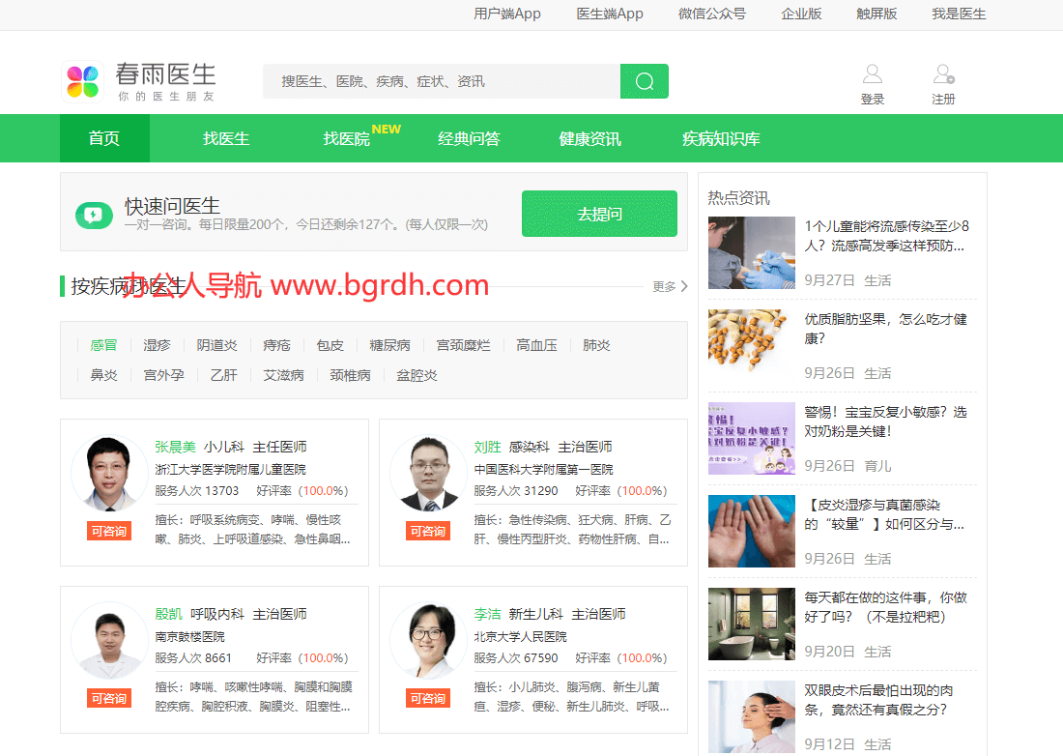The image size is (1063, 756).
Task: Expand 更多 diseases with the chevron
Action: click(684, 286)
